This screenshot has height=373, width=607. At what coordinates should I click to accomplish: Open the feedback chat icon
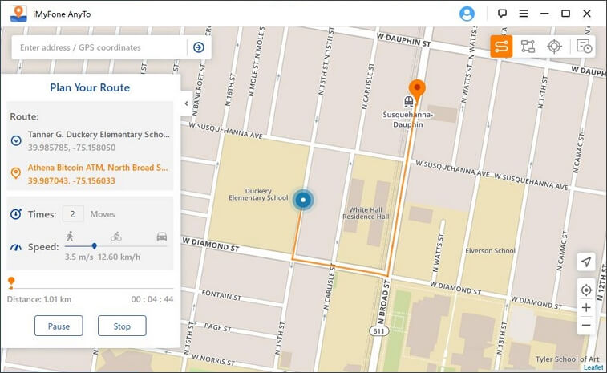pos(502,14)
